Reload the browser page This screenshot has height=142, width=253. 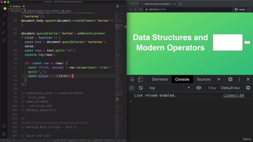[x=140, y=9]
